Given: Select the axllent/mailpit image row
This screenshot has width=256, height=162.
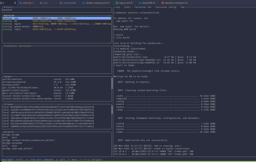Looking at the screenshot, I should [x=57, y=79].
